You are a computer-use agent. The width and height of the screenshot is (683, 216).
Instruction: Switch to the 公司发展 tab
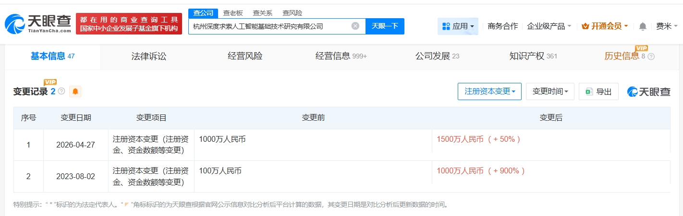437,57
